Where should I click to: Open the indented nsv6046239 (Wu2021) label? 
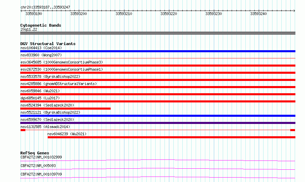click(x=67, y=134)
